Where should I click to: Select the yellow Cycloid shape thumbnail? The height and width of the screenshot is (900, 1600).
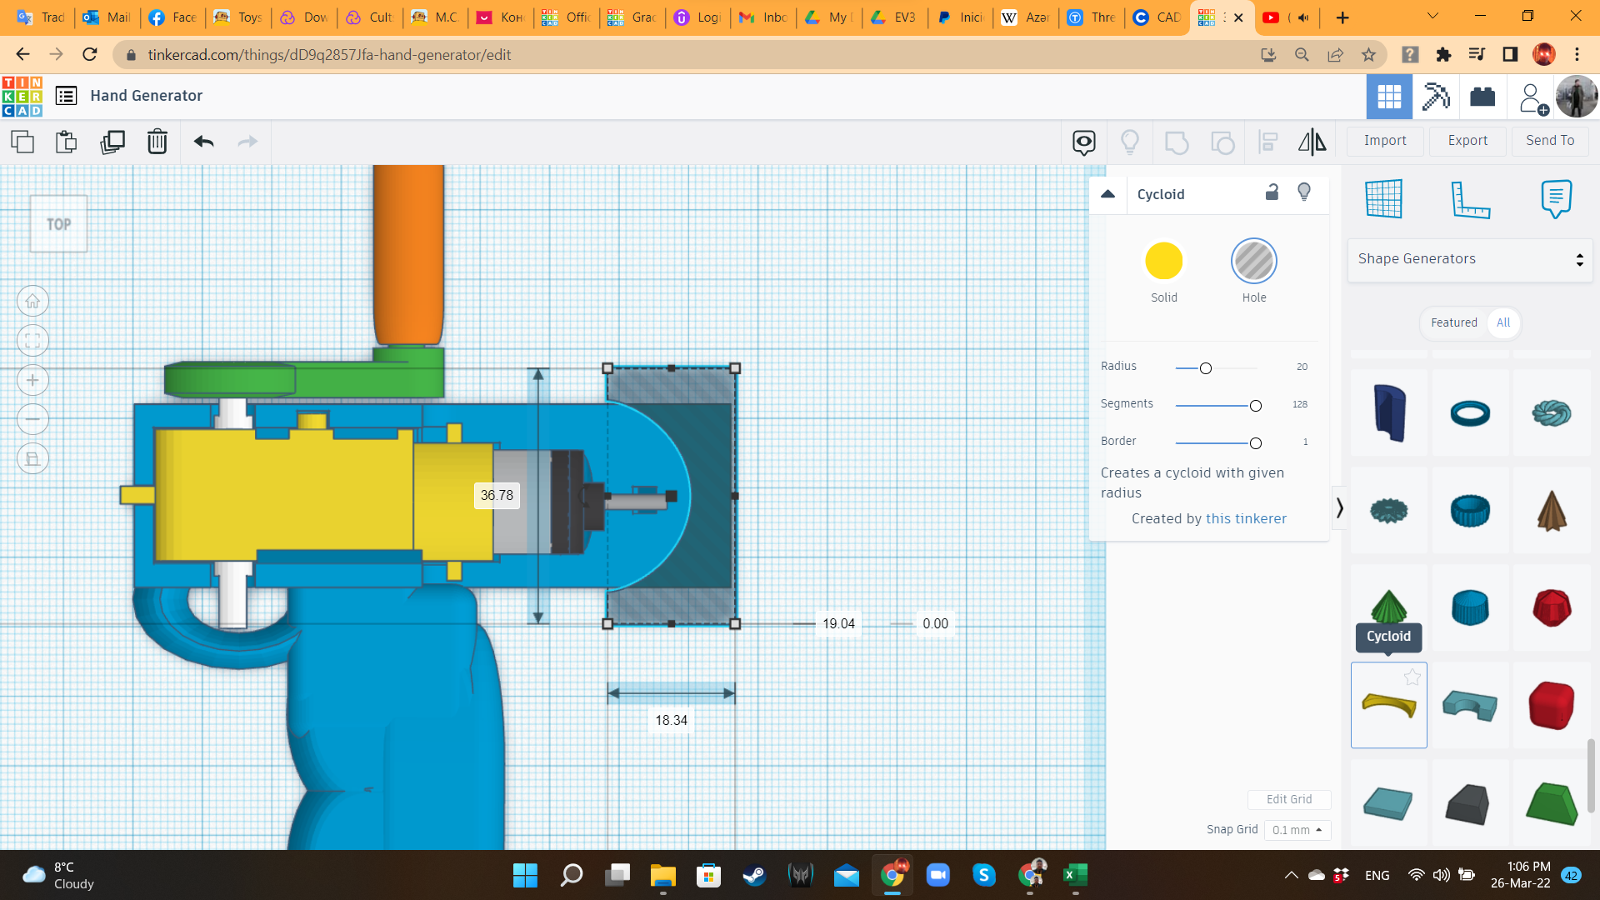point(1388,704)
